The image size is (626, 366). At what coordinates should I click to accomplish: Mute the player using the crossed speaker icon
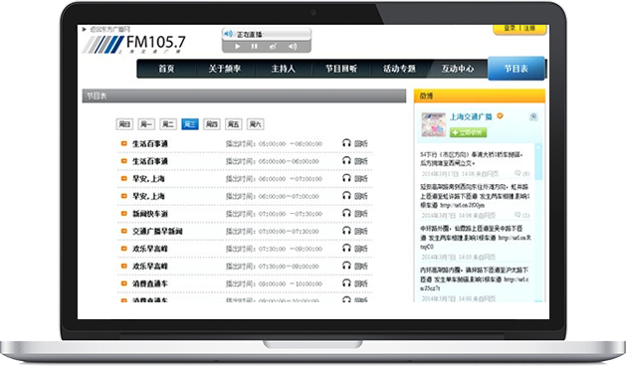coord(273,47)
